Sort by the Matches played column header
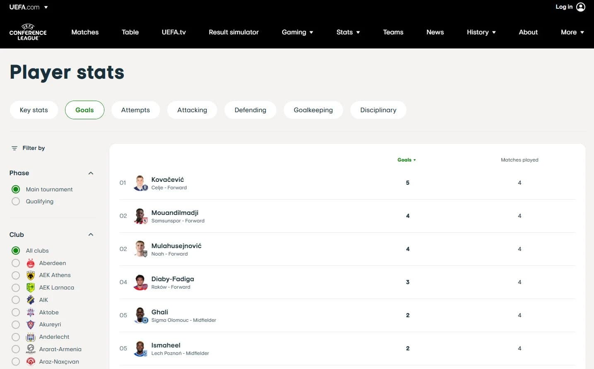 (x=519, y=160)
